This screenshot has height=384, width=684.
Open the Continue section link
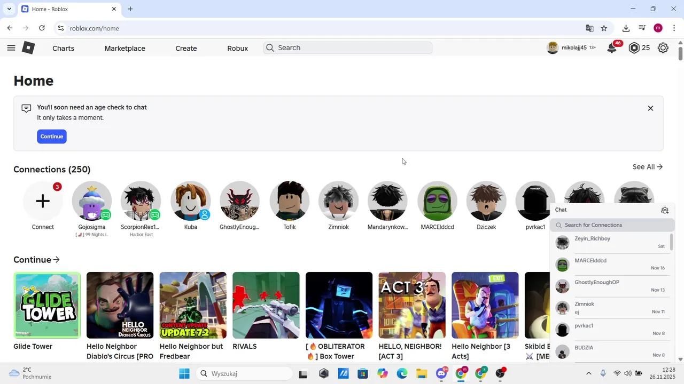pyautogui.click(x=36, y=260)
